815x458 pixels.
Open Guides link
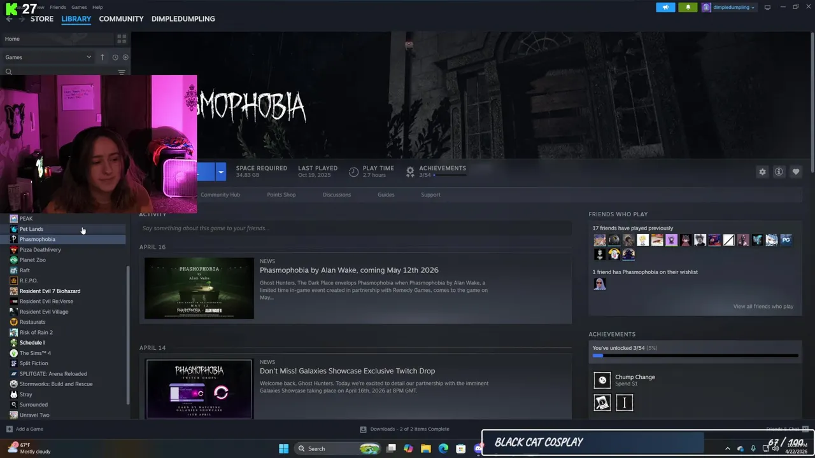(386, 195)
